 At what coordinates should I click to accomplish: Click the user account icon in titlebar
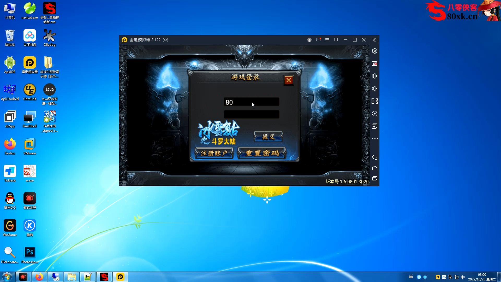[309, 40]
